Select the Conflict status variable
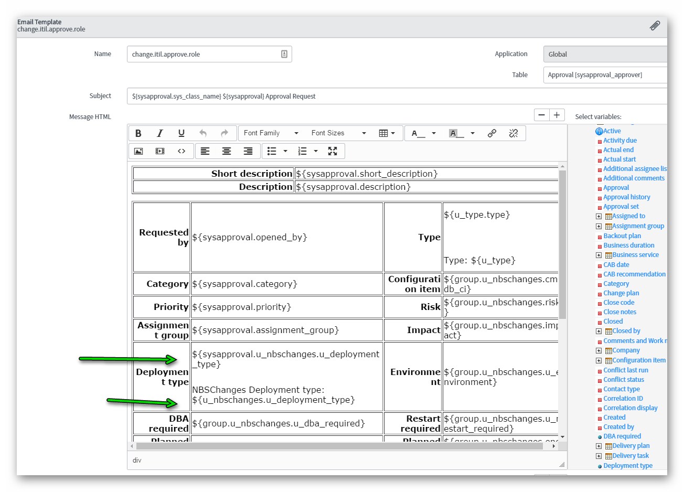This screenshot has width=684, height=492. (624, 380)
